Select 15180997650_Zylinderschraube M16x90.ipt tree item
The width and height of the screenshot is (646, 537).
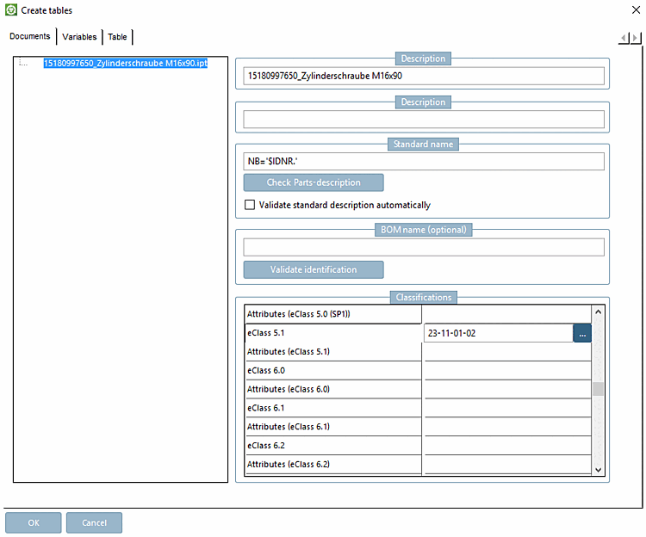[125, 63]
